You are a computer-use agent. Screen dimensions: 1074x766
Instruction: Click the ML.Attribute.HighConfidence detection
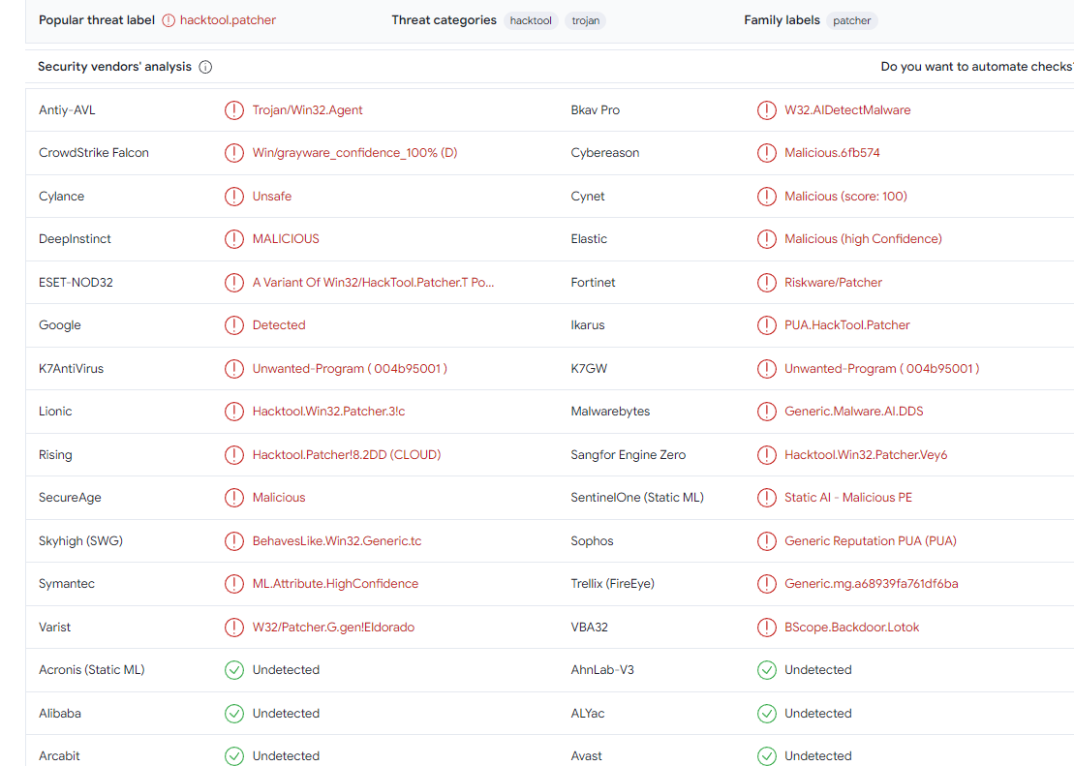pyautogui.click(x=336, y=584)
